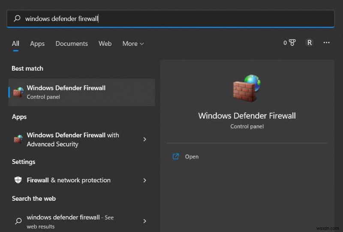Open the rewards trophy icon

pos(292,43)
